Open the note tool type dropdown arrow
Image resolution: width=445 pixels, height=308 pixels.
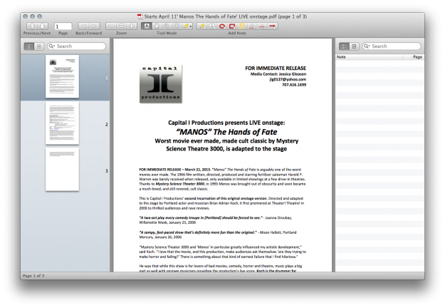tap(191, 26)
